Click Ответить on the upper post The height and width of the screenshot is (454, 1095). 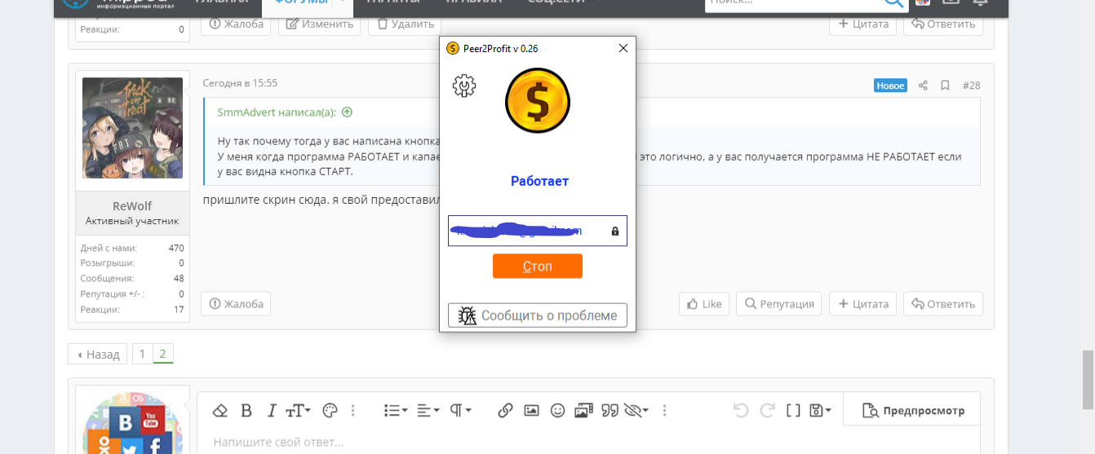pyautogui.click(x=943, y=24)
